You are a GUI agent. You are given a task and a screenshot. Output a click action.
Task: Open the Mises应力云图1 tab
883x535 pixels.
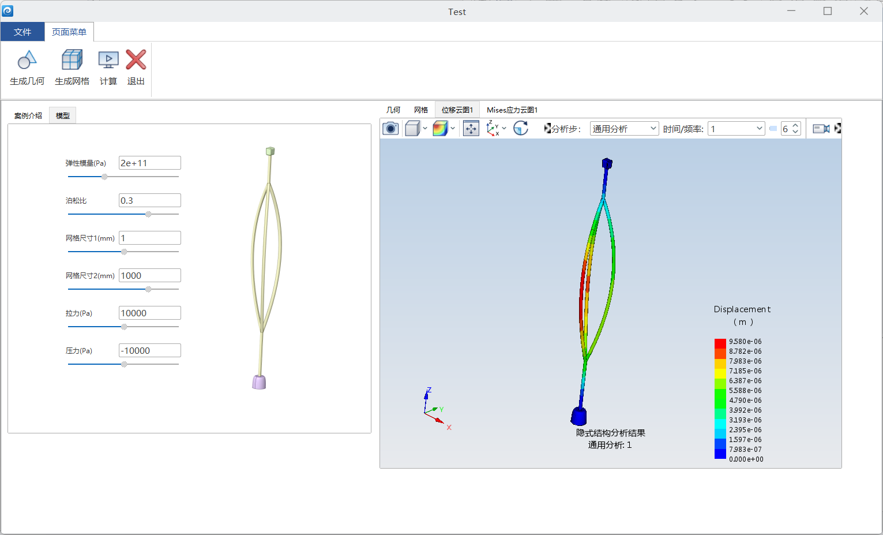pos(512,110)
